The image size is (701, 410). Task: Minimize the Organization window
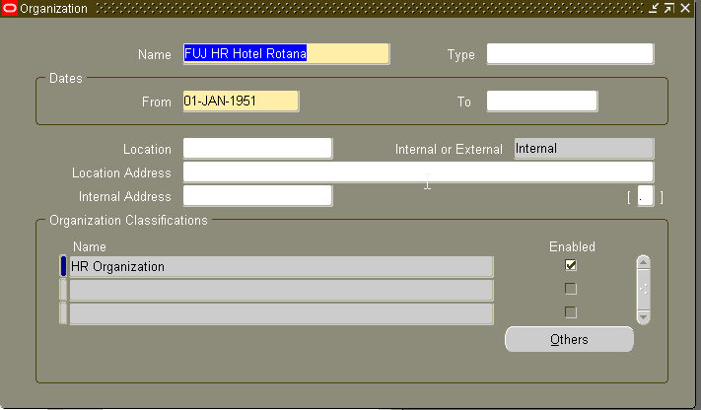click(x=654, y=8)
